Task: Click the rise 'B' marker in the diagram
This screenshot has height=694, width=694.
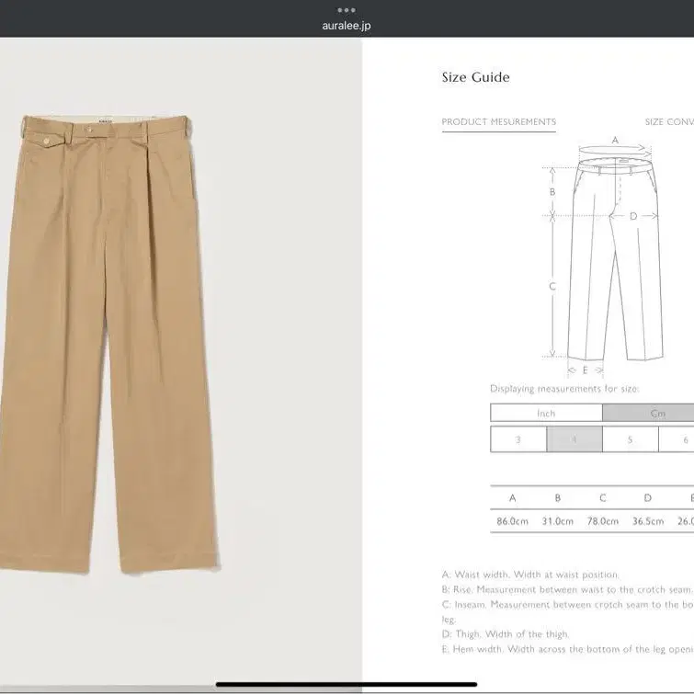Action: coord(552,192)
